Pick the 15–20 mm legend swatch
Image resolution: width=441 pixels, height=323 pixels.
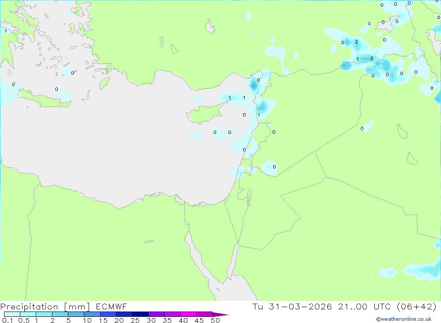tap(108, 314)
